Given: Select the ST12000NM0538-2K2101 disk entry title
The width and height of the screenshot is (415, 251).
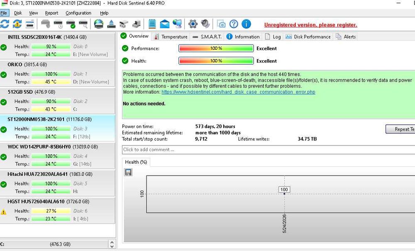Looking at the screenshot, I should (49, 119).
